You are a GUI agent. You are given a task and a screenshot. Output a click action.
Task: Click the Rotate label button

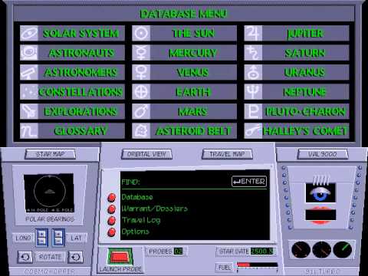[50, 257]
